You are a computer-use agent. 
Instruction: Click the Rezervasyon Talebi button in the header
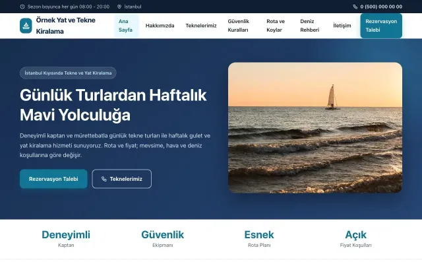pos(381,26)
